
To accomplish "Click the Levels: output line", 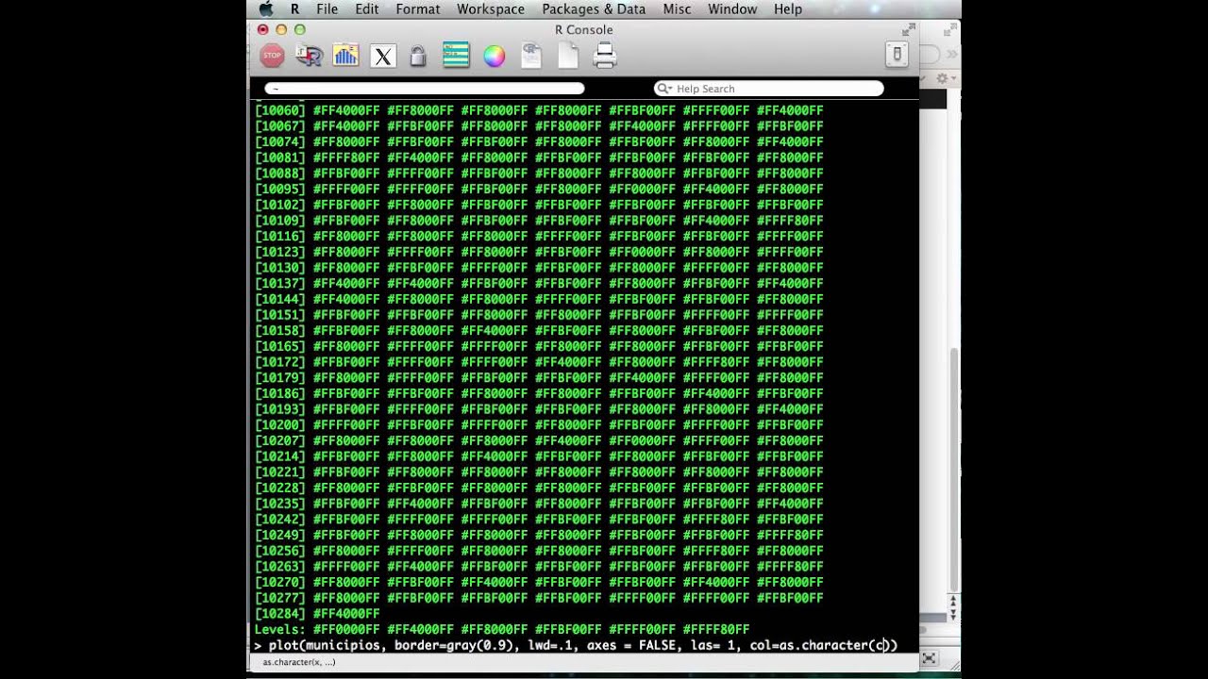I will [x=502, y=629].
